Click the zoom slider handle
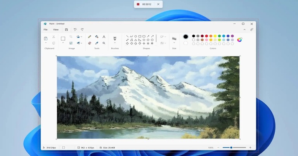Screen dimensions: 298x156 (x=231, y=147)
